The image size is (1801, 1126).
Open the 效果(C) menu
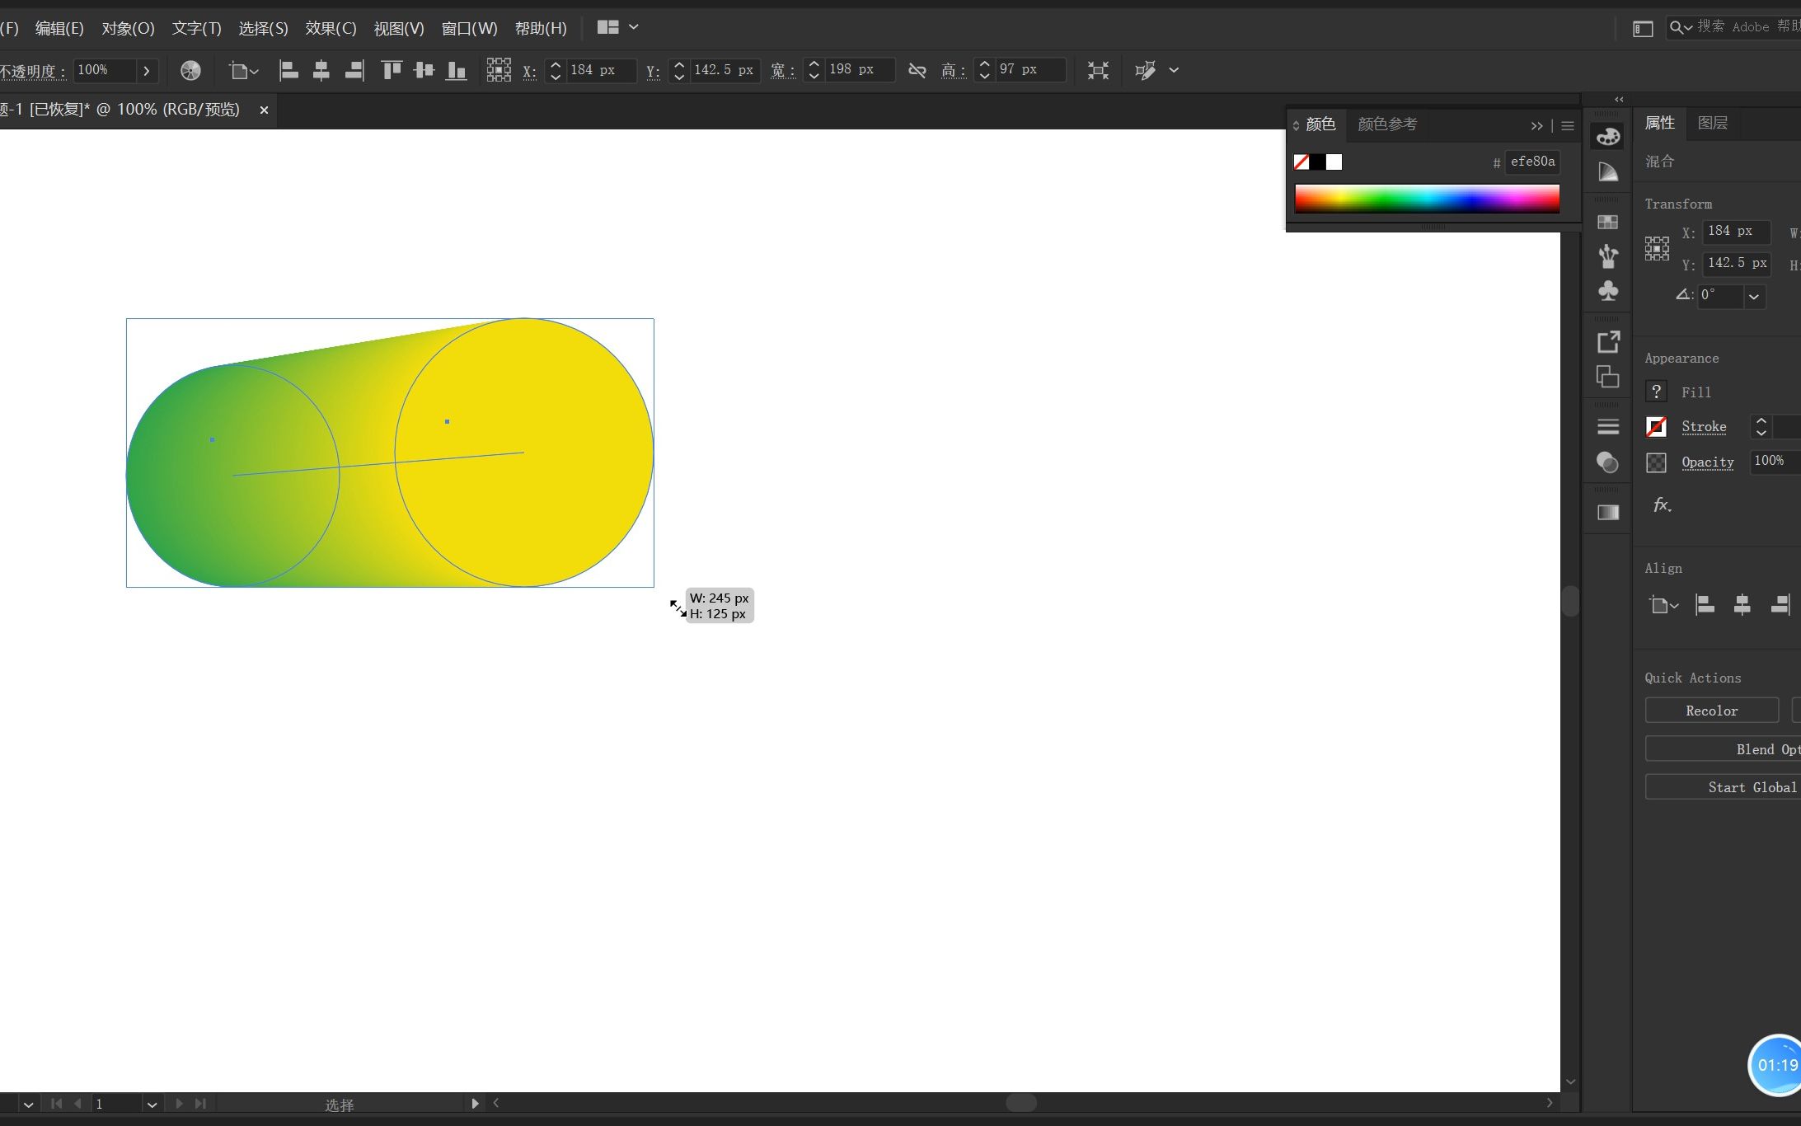(331, 28)
